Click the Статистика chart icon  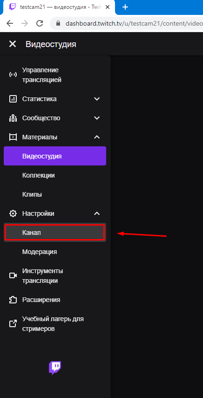pos(13,99)
